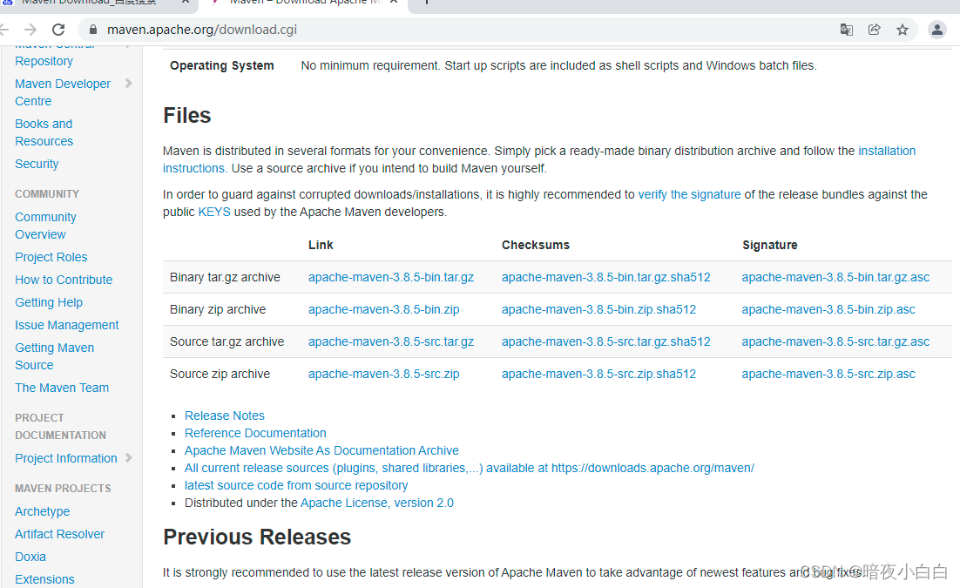
Task: Expand the Maven Developer Centre chevron
Action: click(x=129, y=84)
